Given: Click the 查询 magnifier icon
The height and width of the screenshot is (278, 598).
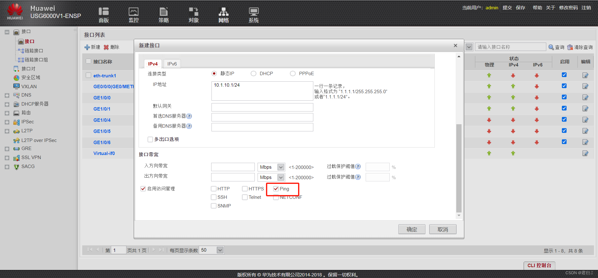Looking at the screenshot, I should coord(551,47).
